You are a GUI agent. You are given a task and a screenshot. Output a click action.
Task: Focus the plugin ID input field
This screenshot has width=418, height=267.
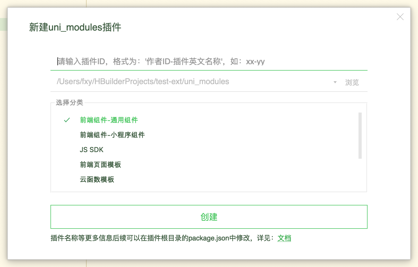pos(209,62)
